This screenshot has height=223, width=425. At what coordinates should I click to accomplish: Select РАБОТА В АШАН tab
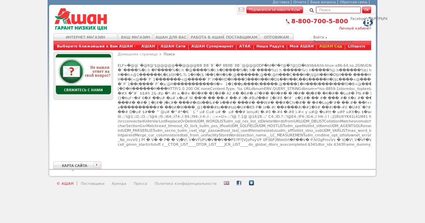206,37
